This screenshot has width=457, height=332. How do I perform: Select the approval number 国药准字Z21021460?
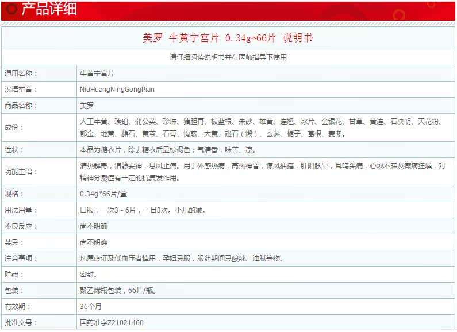tap(112, 323)
